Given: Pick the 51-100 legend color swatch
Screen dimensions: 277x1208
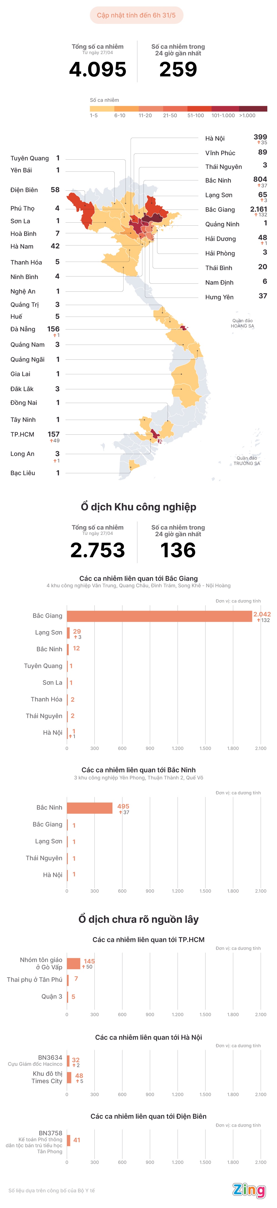Looking at the screenshot, I should pos(199,109).
